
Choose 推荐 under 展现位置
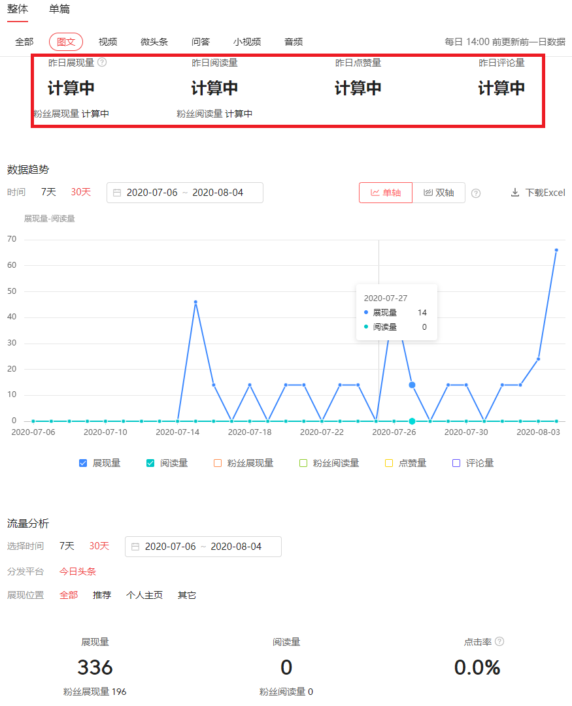101,595
